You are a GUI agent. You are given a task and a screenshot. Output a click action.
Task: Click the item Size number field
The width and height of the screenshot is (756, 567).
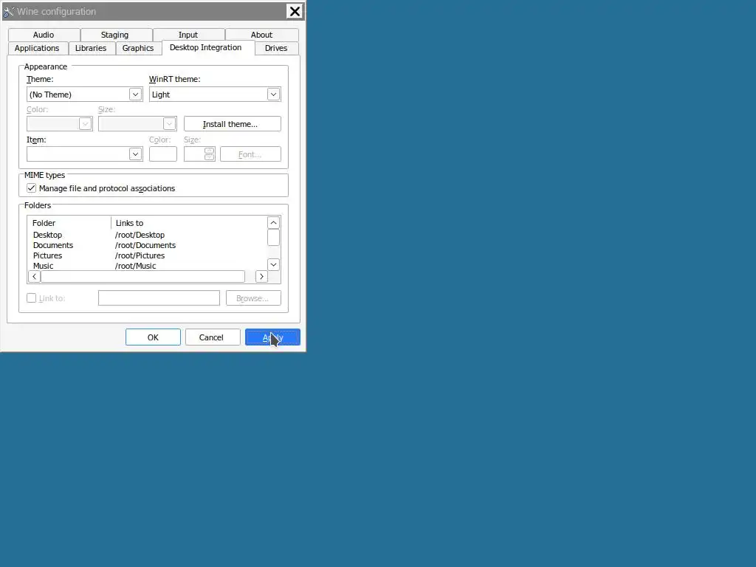[194, 154]
